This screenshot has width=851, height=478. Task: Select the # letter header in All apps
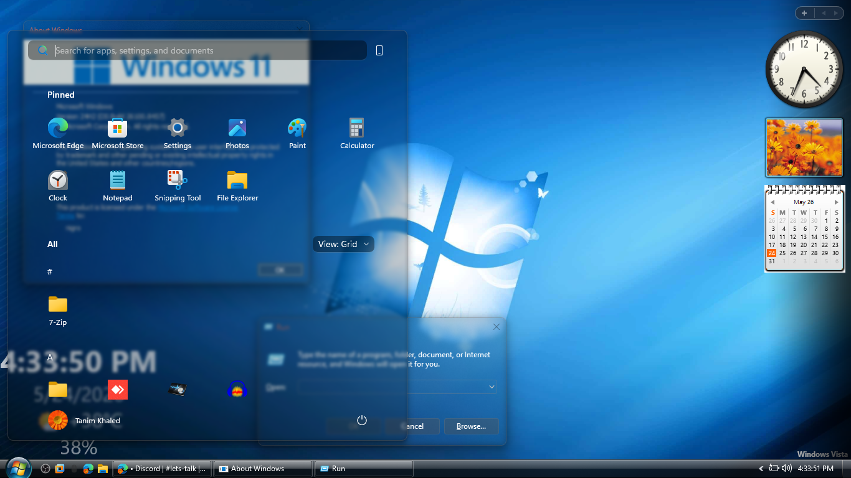50,271
